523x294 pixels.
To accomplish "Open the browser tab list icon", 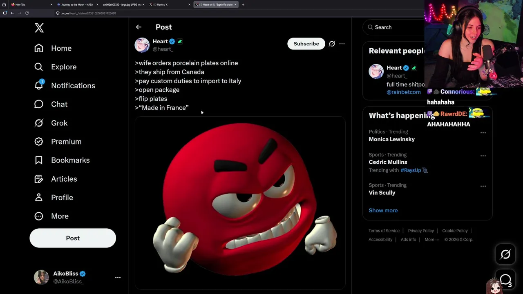I will 4,4.
